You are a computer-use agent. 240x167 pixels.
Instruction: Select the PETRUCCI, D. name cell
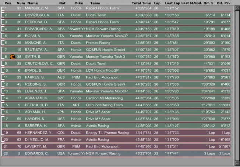37,105
